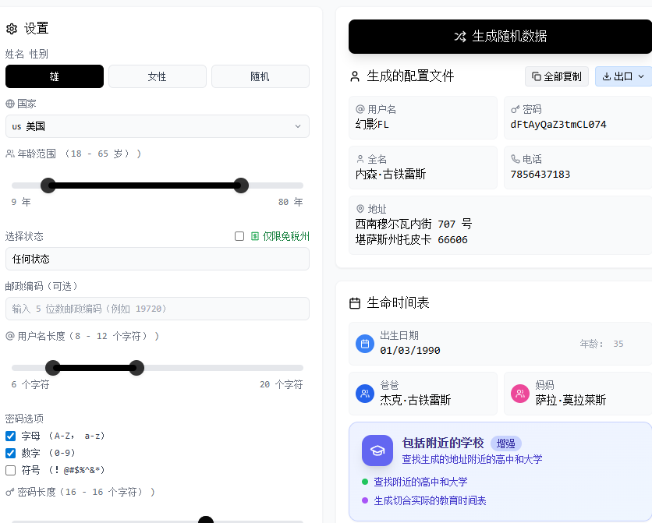Click the left handle of the 年龄范围 slider

(48, 186)
